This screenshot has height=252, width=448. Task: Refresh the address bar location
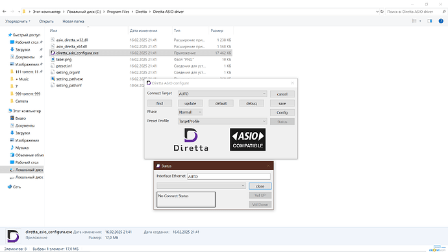tap(382, 12)
